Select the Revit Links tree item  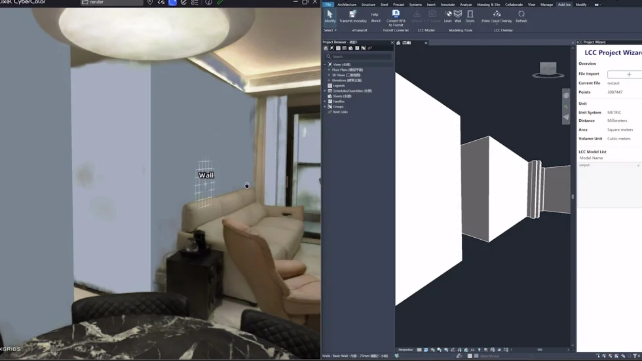[340, 112]
